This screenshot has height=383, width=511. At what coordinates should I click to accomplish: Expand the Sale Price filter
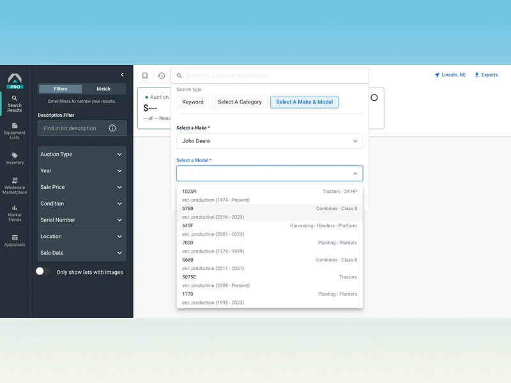[82, 187]
